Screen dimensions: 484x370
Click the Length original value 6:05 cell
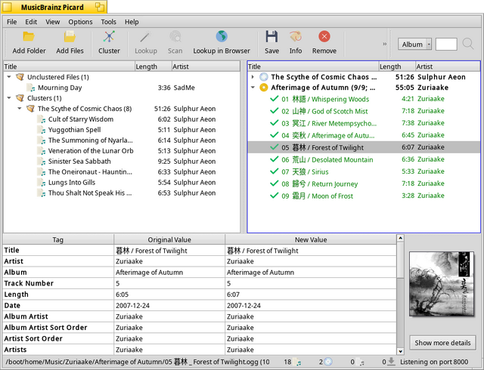tap(169, 294)
